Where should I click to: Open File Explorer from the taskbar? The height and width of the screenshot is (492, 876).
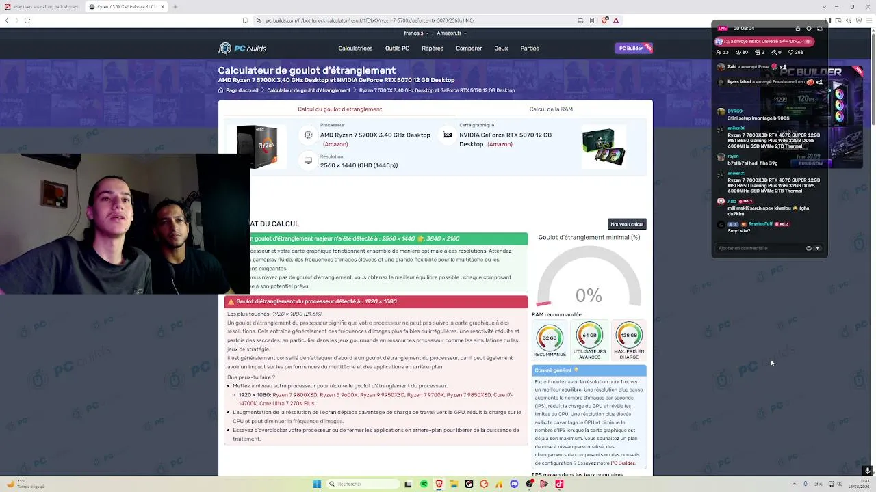click(454, 484)
